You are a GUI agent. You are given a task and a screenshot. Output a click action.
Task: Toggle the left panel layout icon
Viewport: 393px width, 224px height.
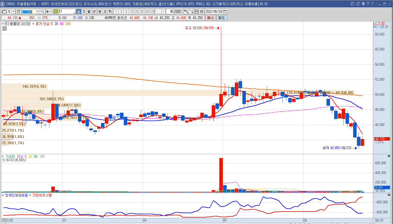point(4,11)
